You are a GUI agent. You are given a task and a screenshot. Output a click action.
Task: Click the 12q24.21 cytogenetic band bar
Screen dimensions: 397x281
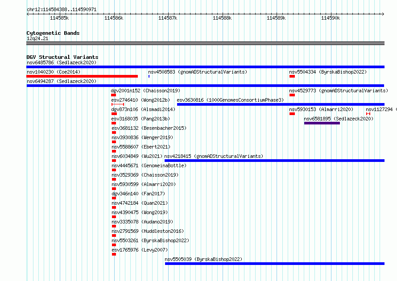205,43
